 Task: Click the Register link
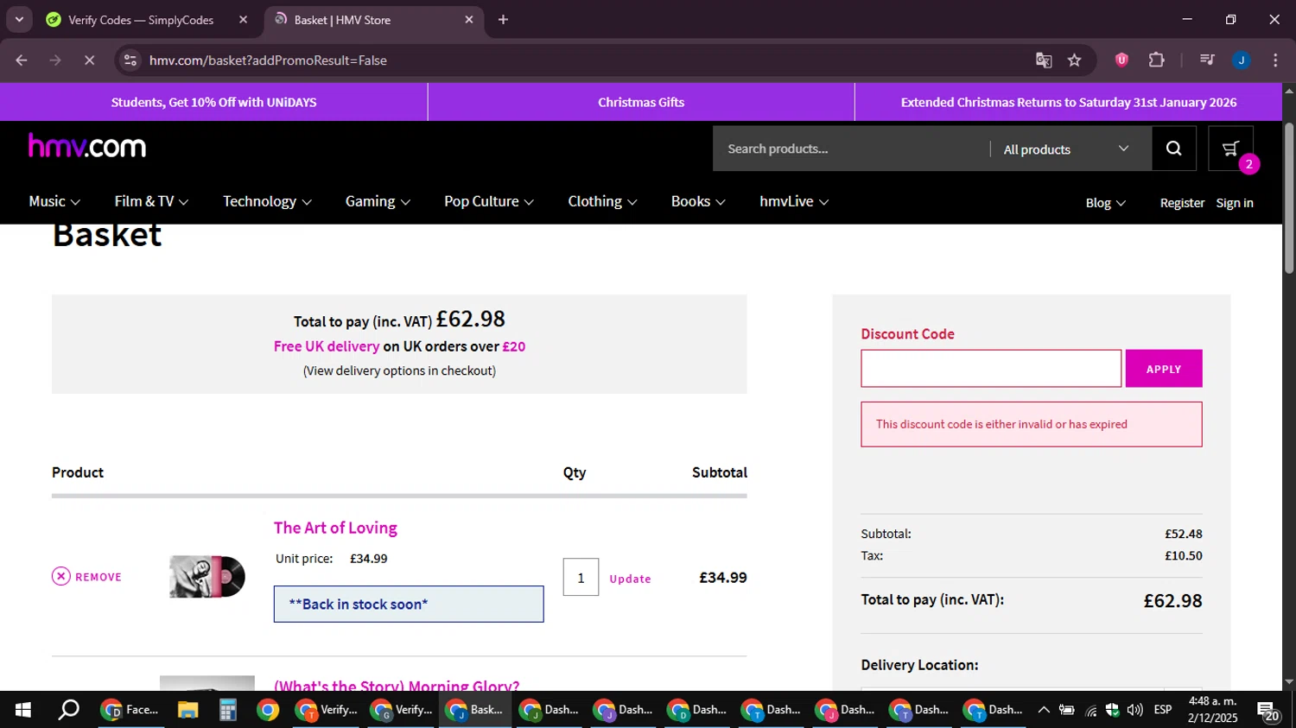(1182, 203)
